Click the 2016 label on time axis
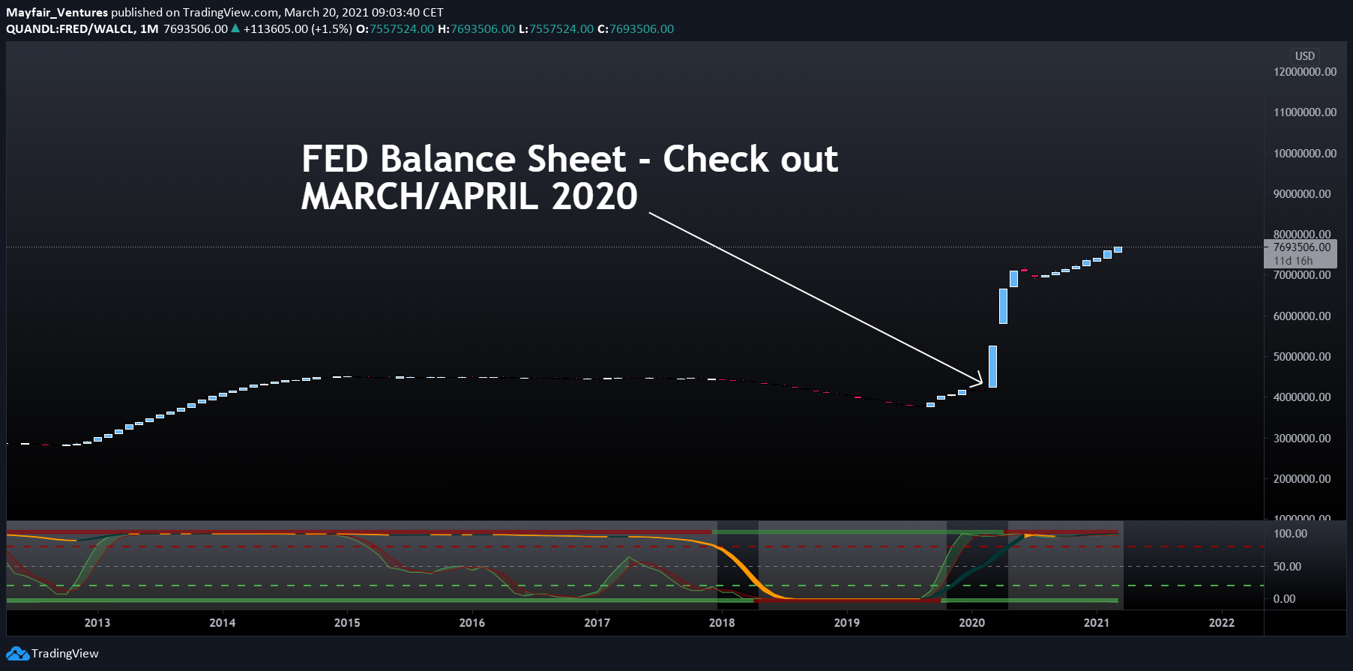Screen dimensions: 1353x671 472,623
